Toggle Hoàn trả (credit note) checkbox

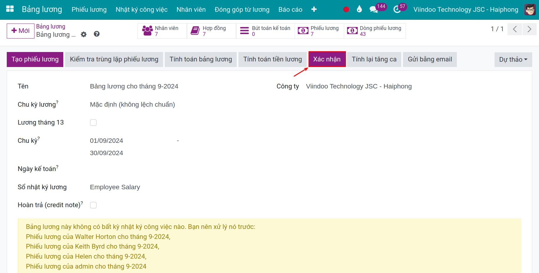pos(93,205)
